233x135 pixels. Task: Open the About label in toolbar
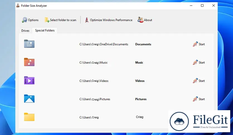click(x=148, y=20)
